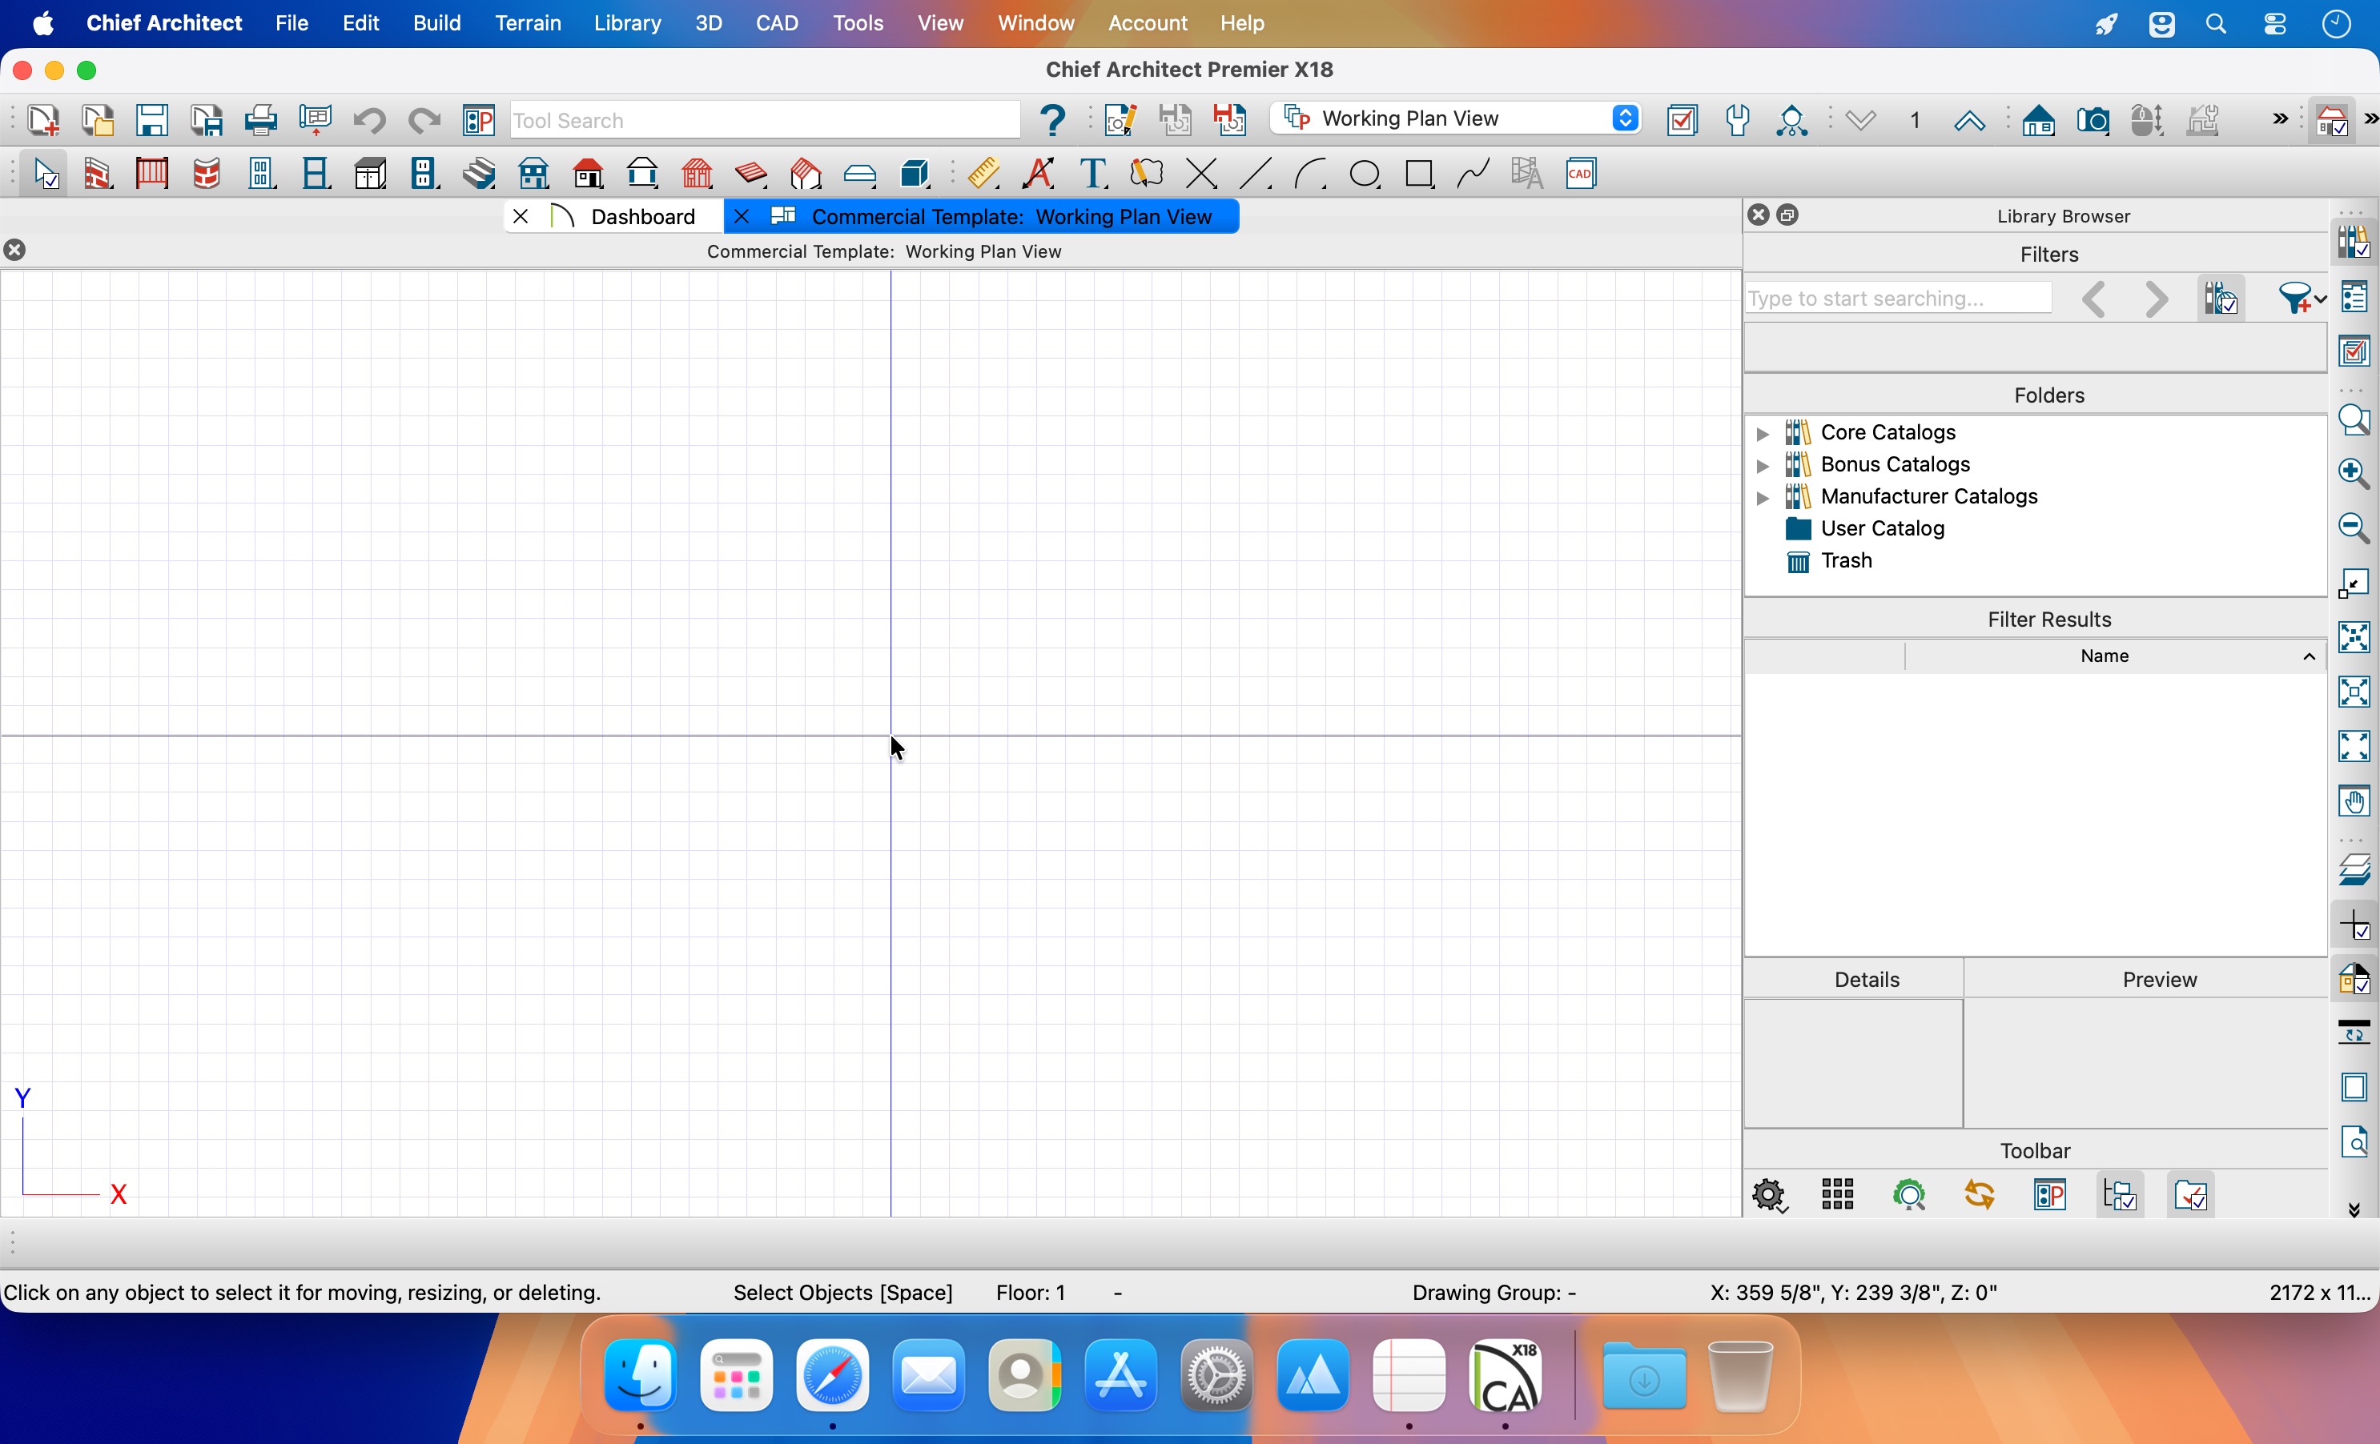
Task: Open Library Browser preferences gear icon
Action: (1768, 1195)
